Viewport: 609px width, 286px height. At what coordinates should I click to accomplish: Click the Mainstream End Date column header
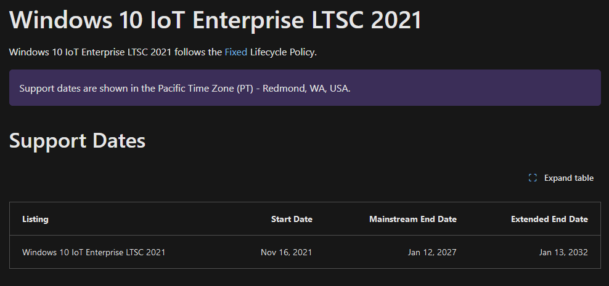(x=413, y=219)
